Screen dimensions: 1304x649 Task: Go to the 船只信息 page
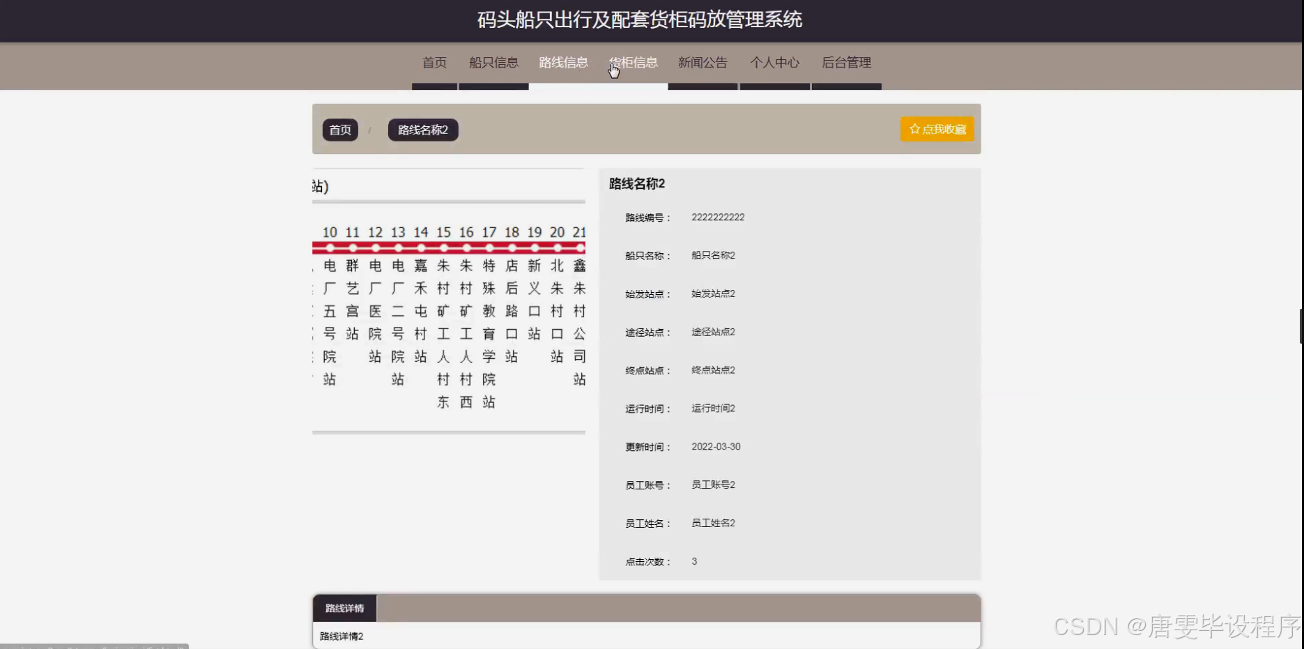(x=493, y=63)
